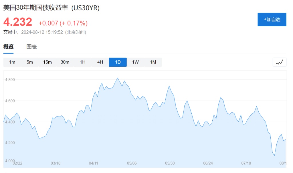Click the chart type line icon

tap(280, 62)
